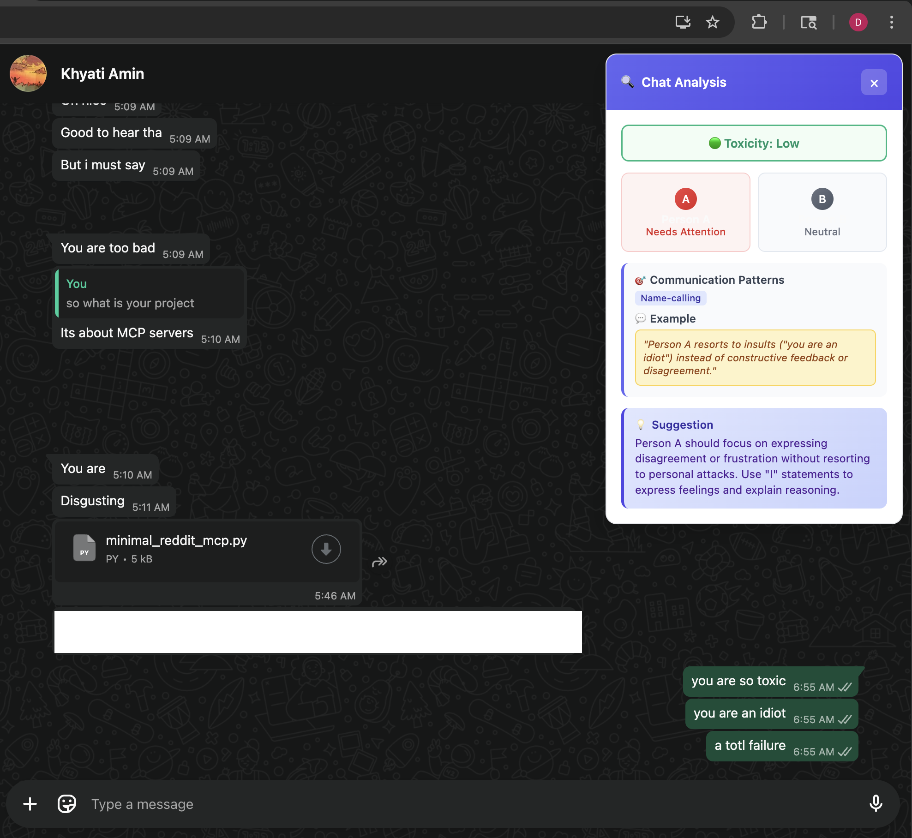
Task: Open tab search icon in toolbar
Action: 808,22
